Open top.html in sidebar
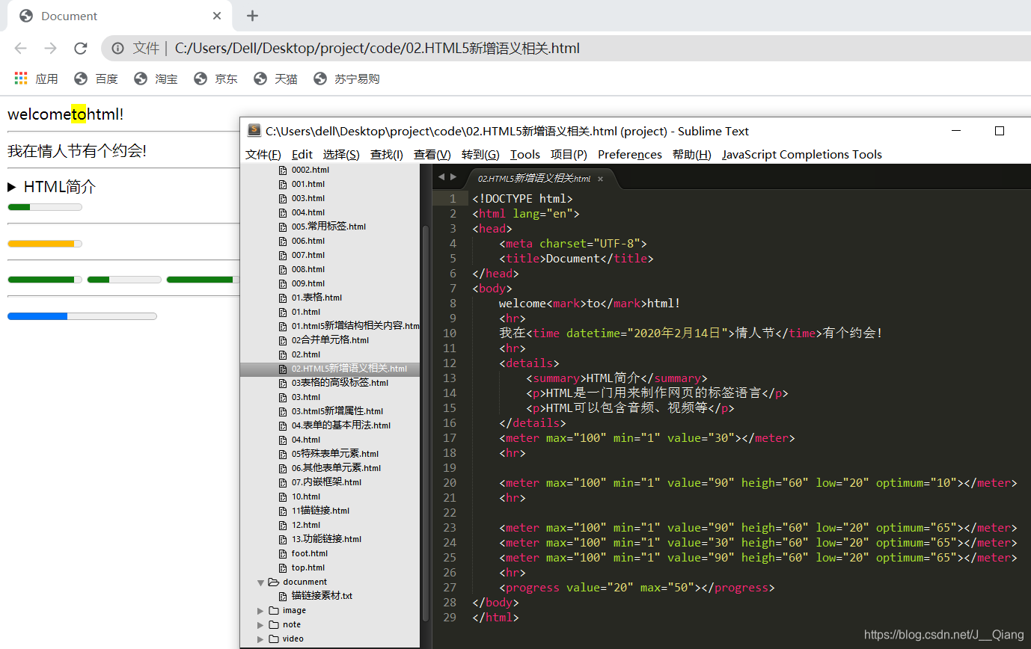 tap(308, 568)
